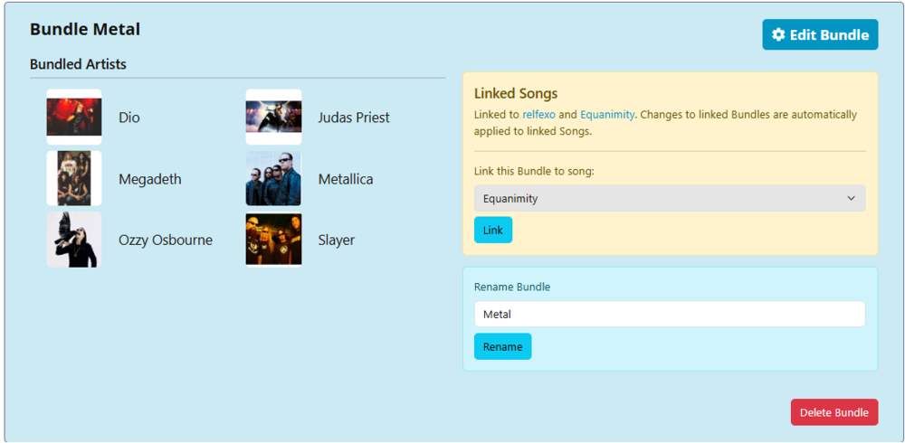Click the Ozzy Osbourne artist image
905x443 pixels.
coord(74,240)
